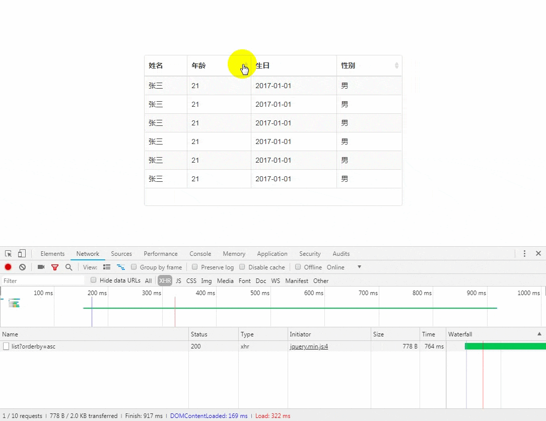This screenshot has width=546, height=421.
Task: Open network search magnifier icon
Action: point(69,267)
